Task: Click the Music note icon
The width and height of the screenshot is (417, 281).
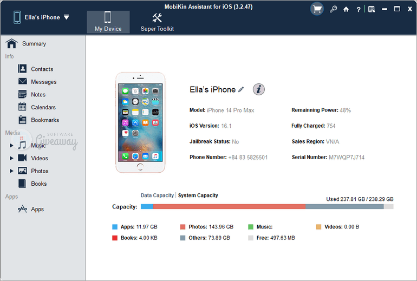Action: (22, 145)
